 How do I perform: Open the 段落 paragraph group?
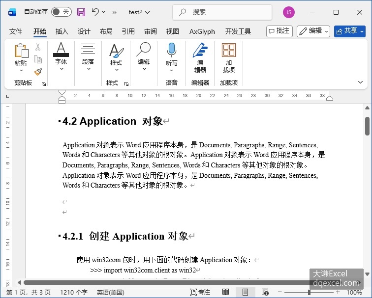[88, 56]
